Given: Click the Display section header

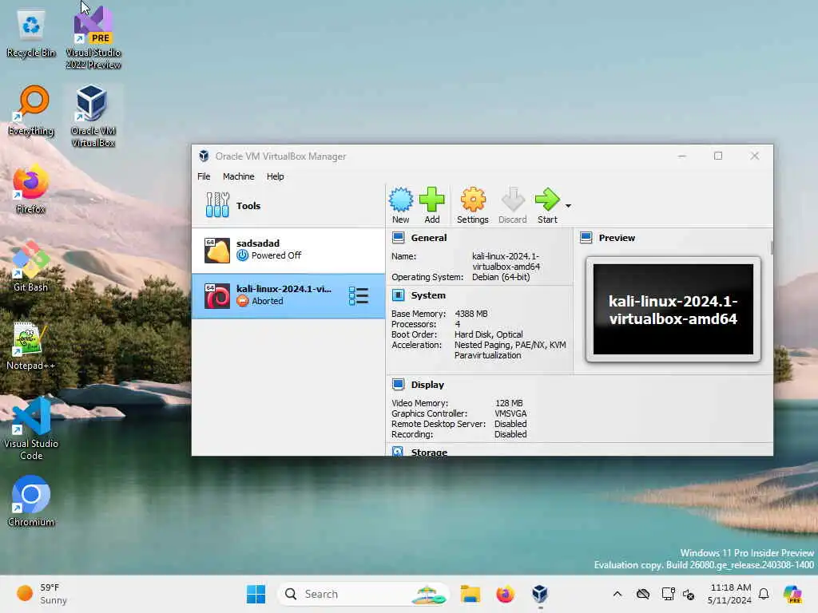Looking at the screenshot, I should (427, 385).
